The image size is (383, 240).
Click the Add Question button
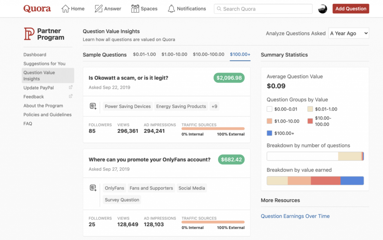click(x=350, y=9)
